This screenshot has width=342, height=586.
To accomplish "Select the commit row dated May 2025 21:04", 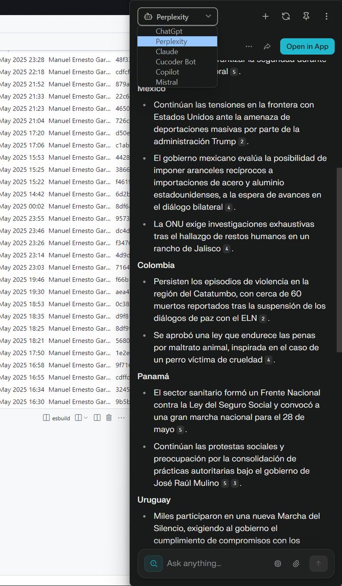I will [64, 121].
